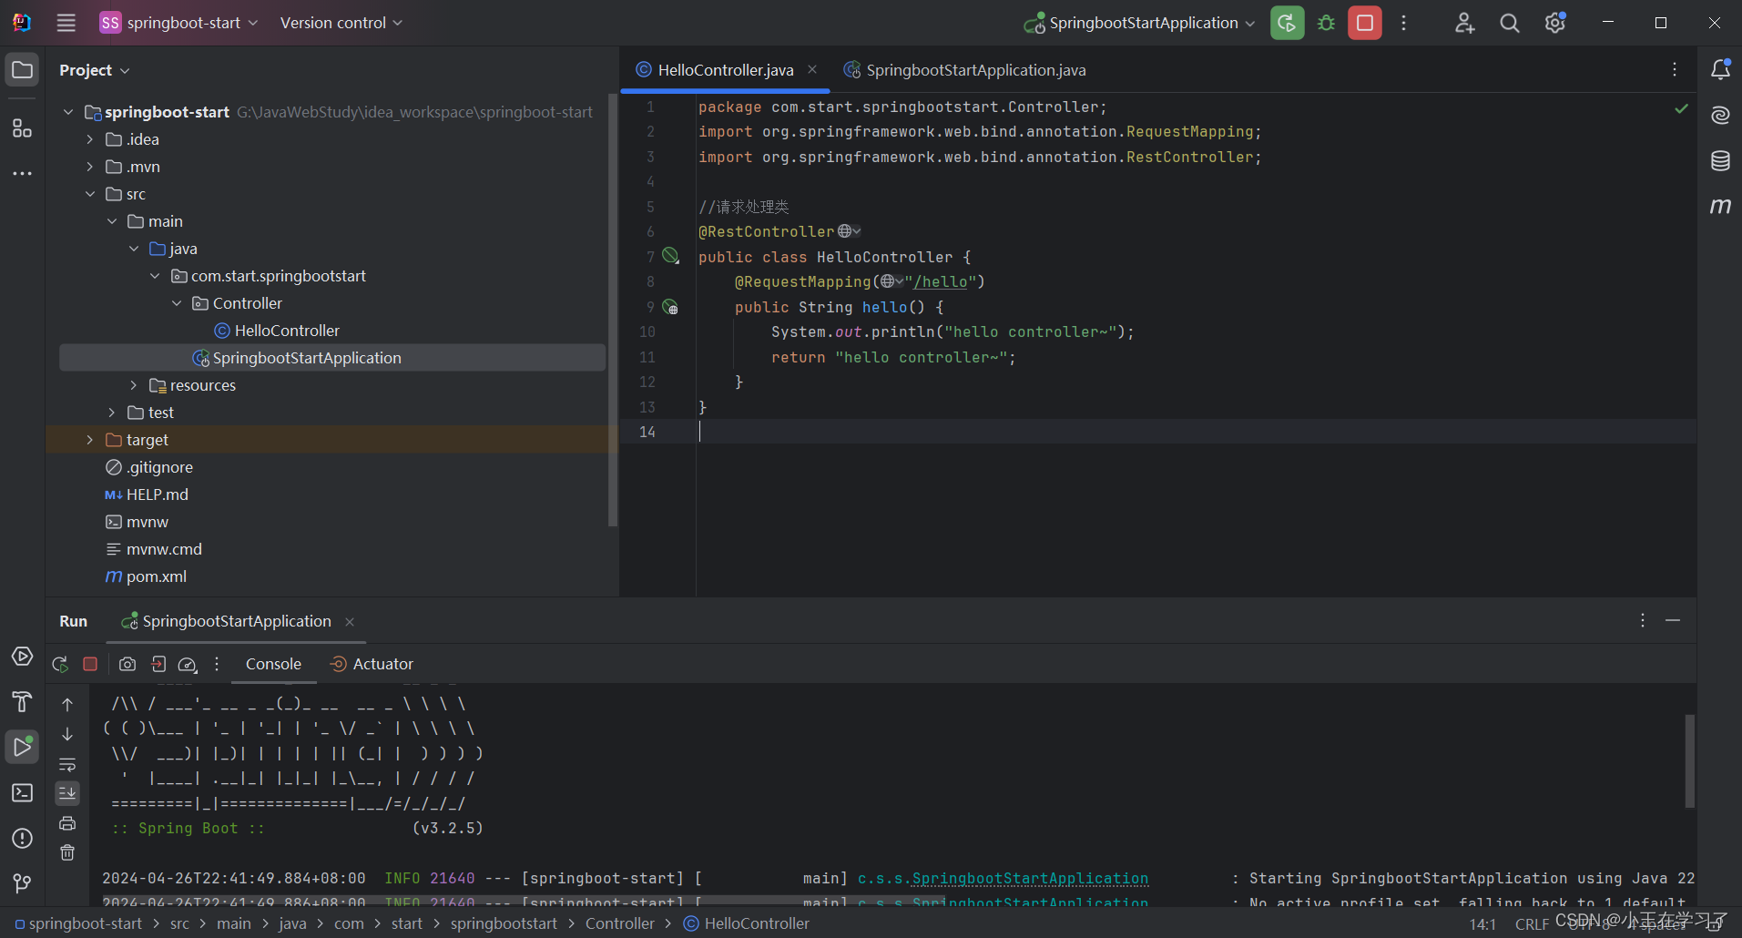Open the main hamburger menu

click(65, 23)
